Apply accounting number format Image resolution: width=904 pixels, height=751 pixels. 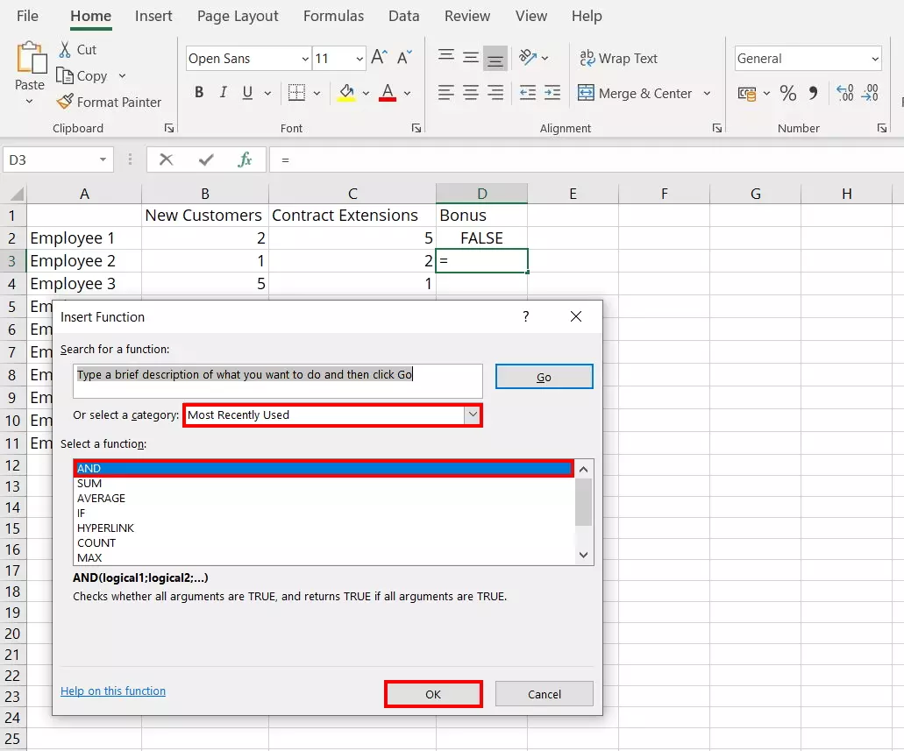point(747,93)
